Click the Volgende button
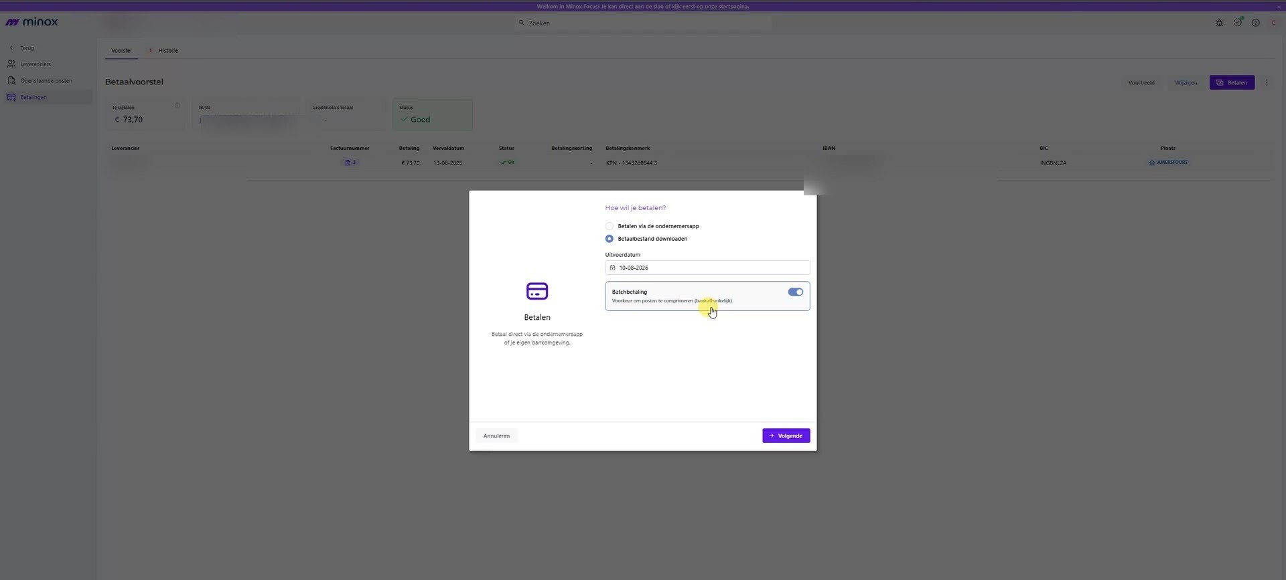This screenshot has width=1286, height=580. [786, 436]
